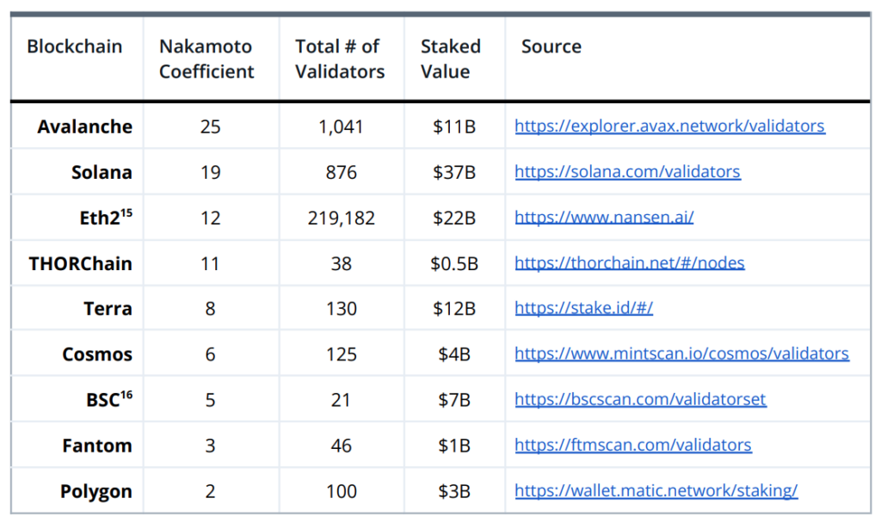This screenshot has width=881, height=523.
Task: Click the "Cosmos" blockchain name
Action: [x=97, y=354]
